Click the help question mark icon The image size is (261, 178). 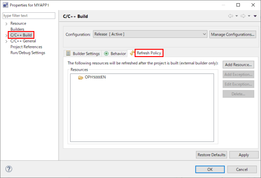pos(9,169)
